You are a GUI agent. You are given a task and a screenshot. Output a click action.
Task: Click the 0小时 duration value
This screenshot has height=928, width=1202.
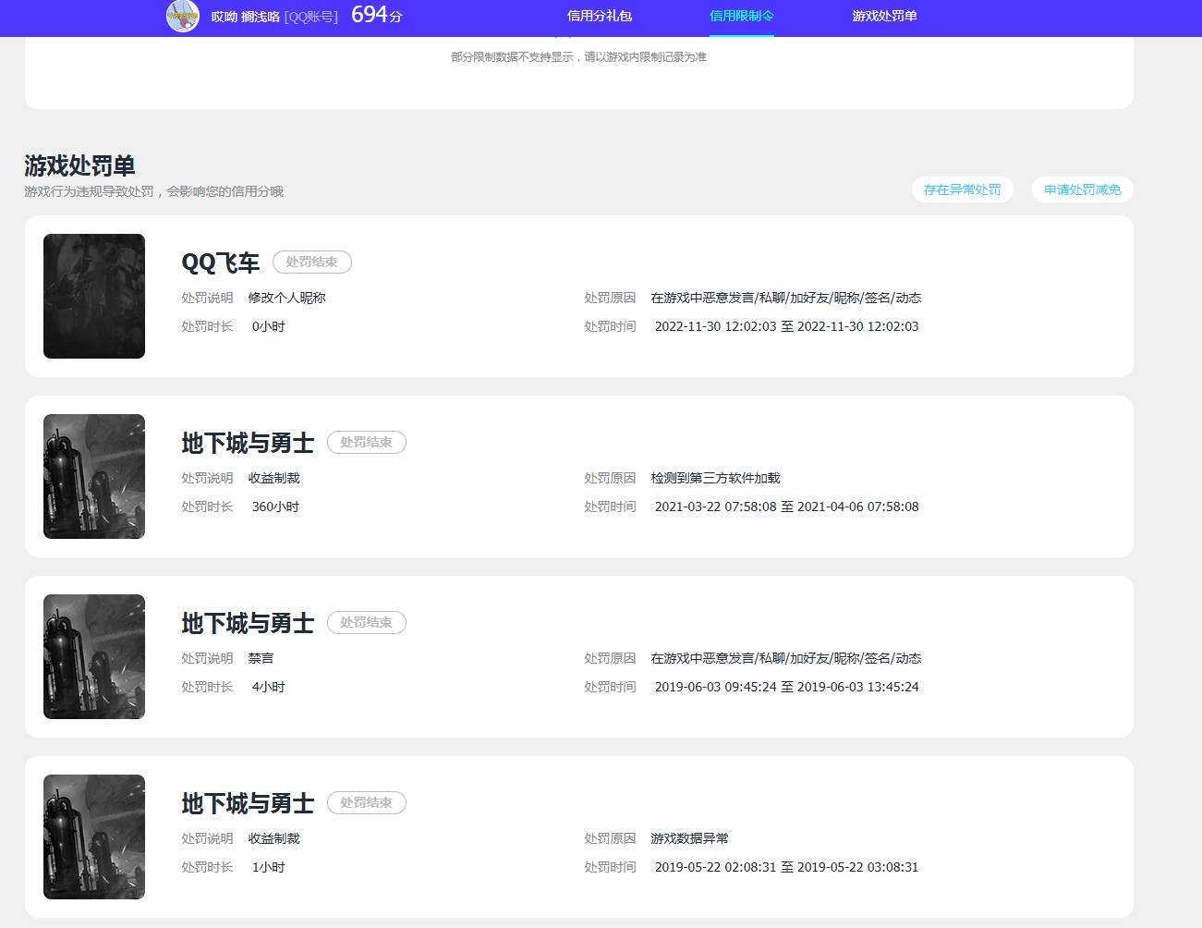[268, 326]
